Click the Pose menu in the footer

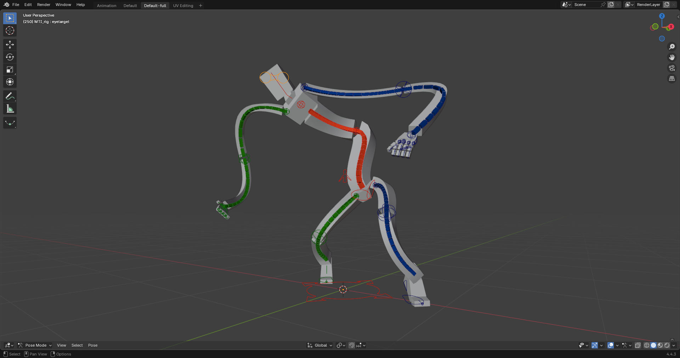(92, 345)
